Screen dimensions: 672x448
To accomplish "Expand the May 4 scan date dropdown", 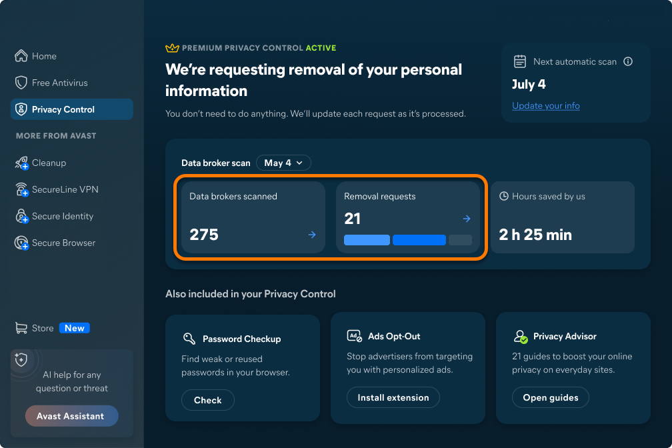I will 283,163.
